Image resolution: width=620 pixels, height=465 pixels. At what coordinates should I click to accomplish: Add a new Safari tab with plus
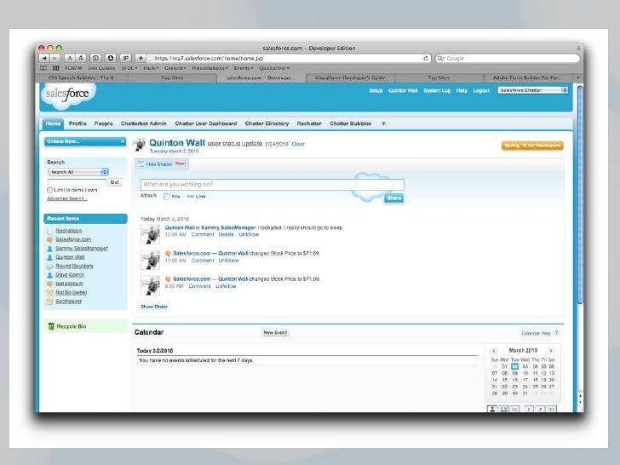point(577,77)
